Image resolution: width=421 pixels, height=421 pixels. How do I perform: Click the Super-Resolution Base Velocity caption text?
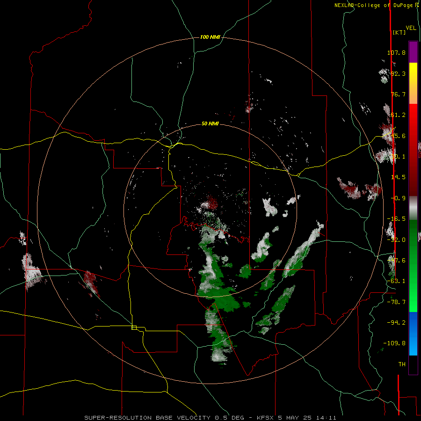(x=210, y=418)
